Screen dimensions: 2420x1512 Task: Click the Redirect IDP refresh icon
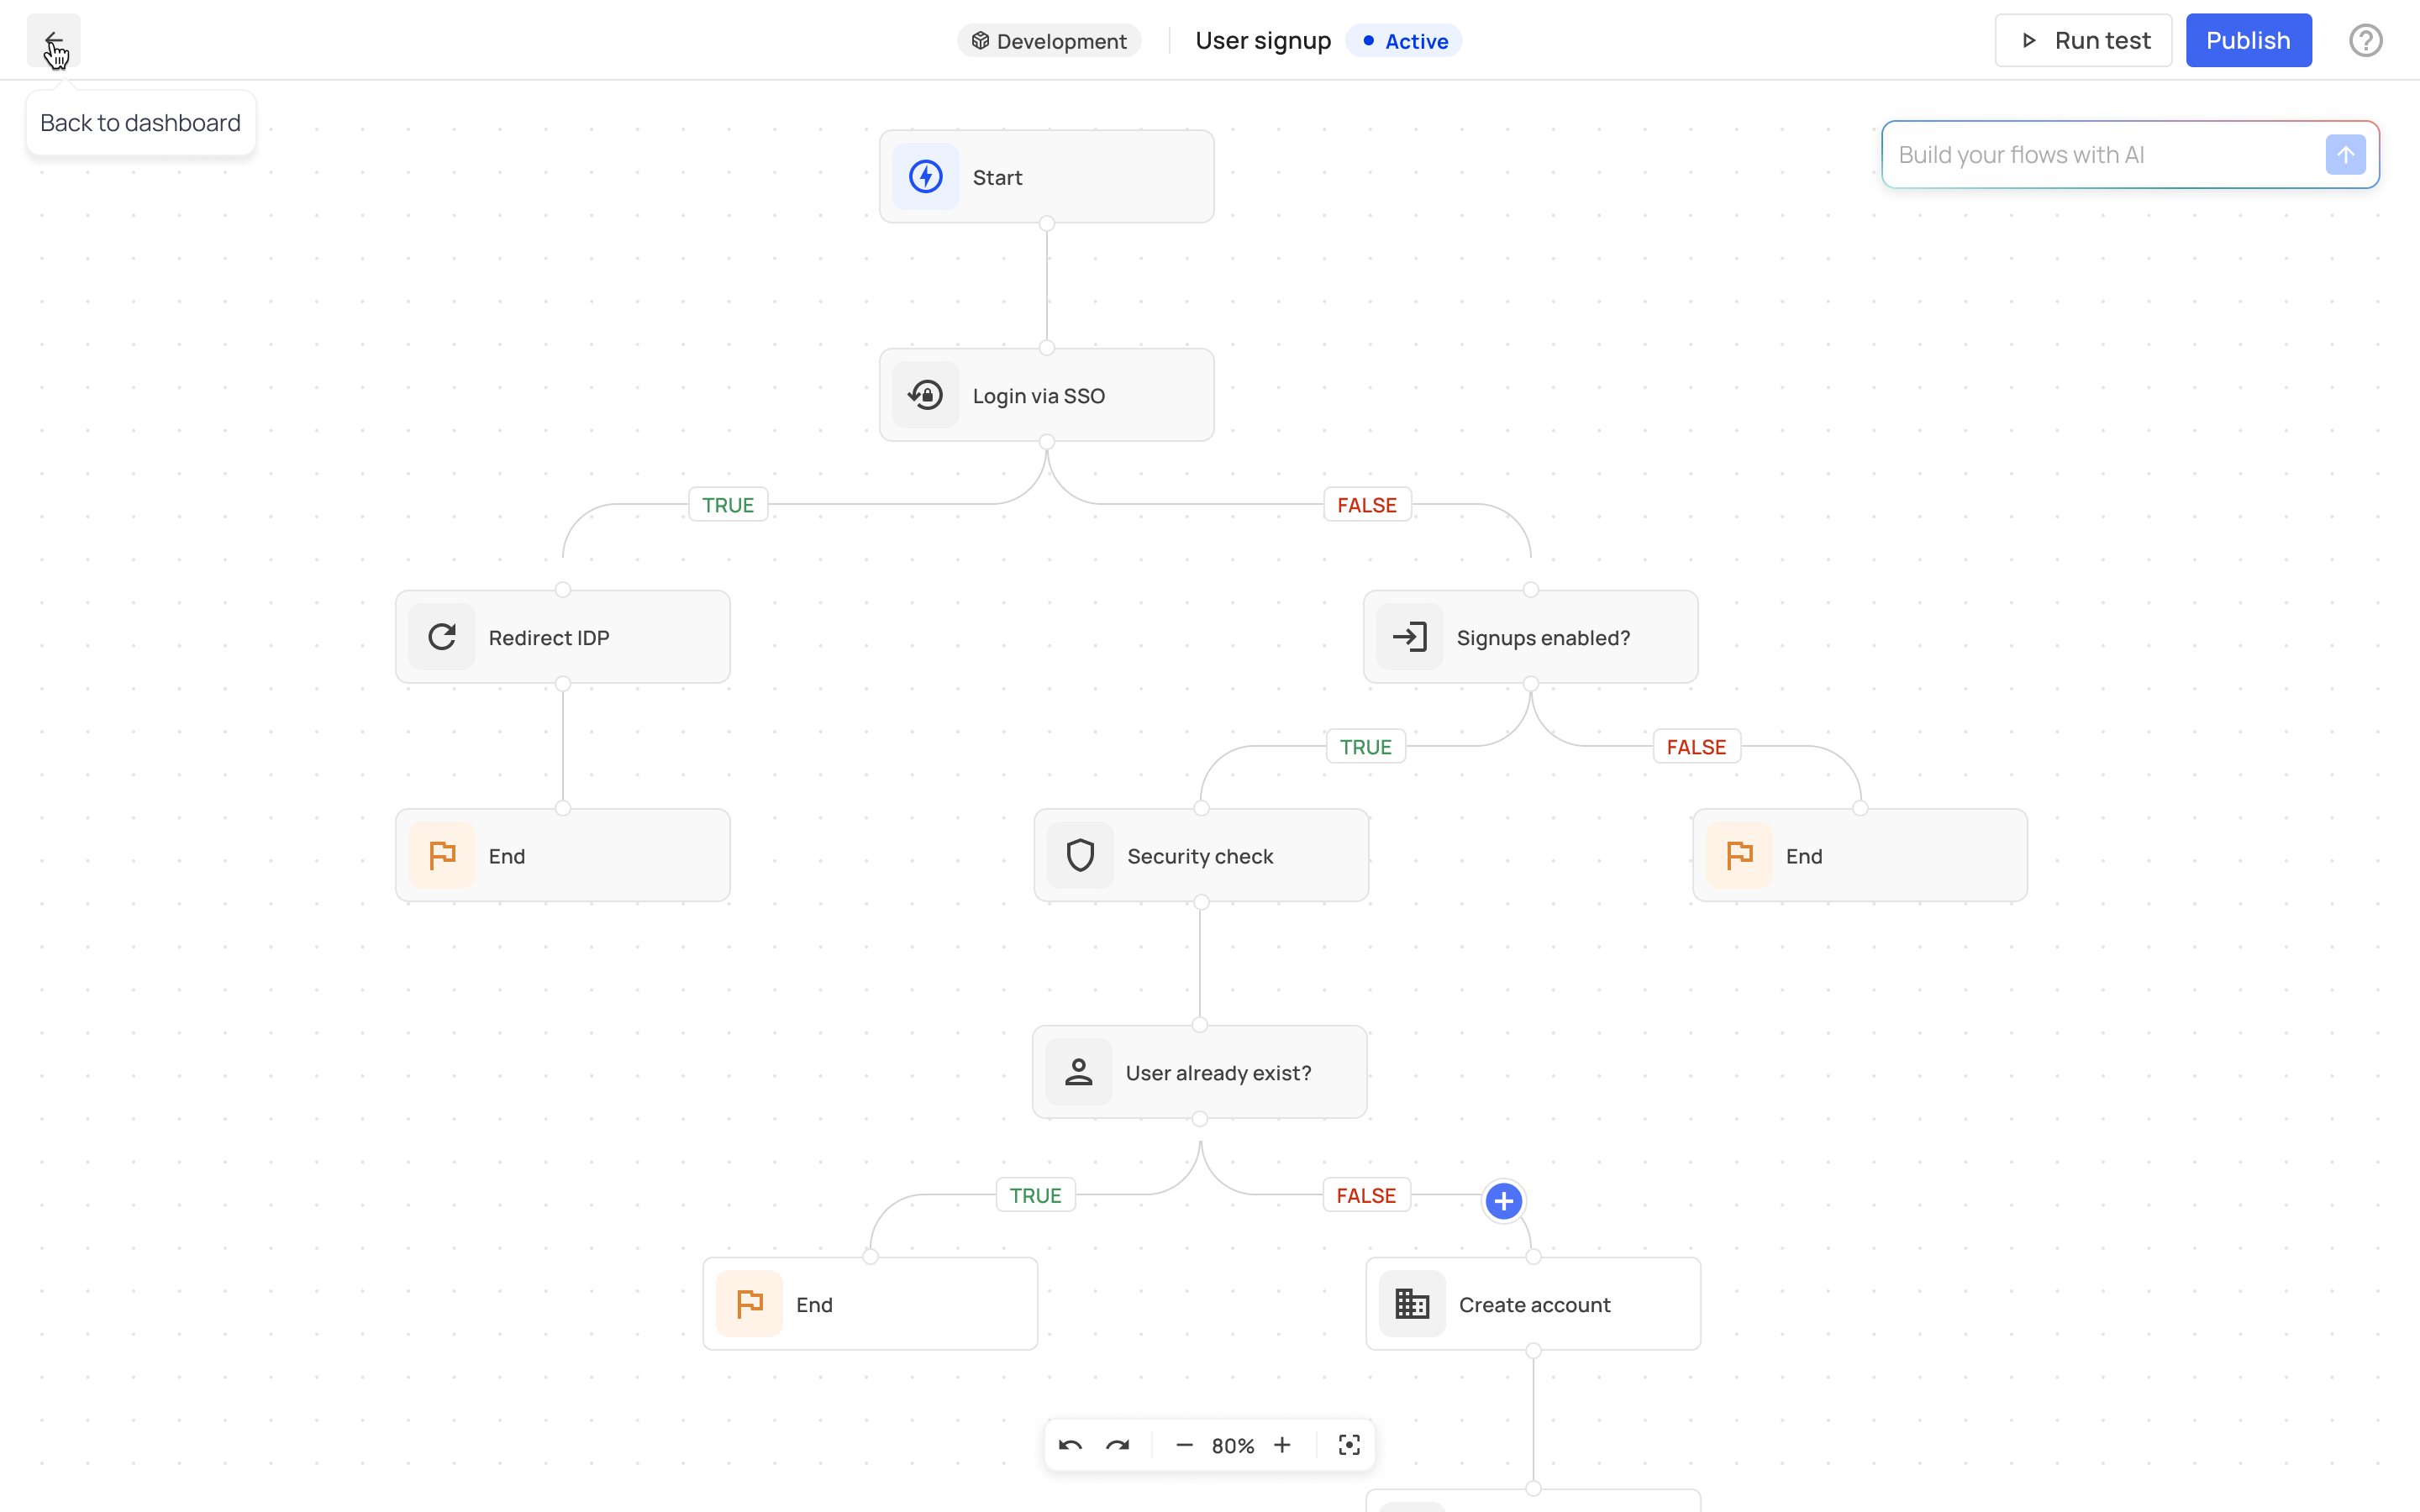[441, 637]
